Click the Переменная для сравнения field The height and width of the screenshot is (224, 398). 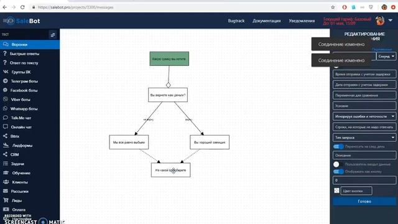364,95
